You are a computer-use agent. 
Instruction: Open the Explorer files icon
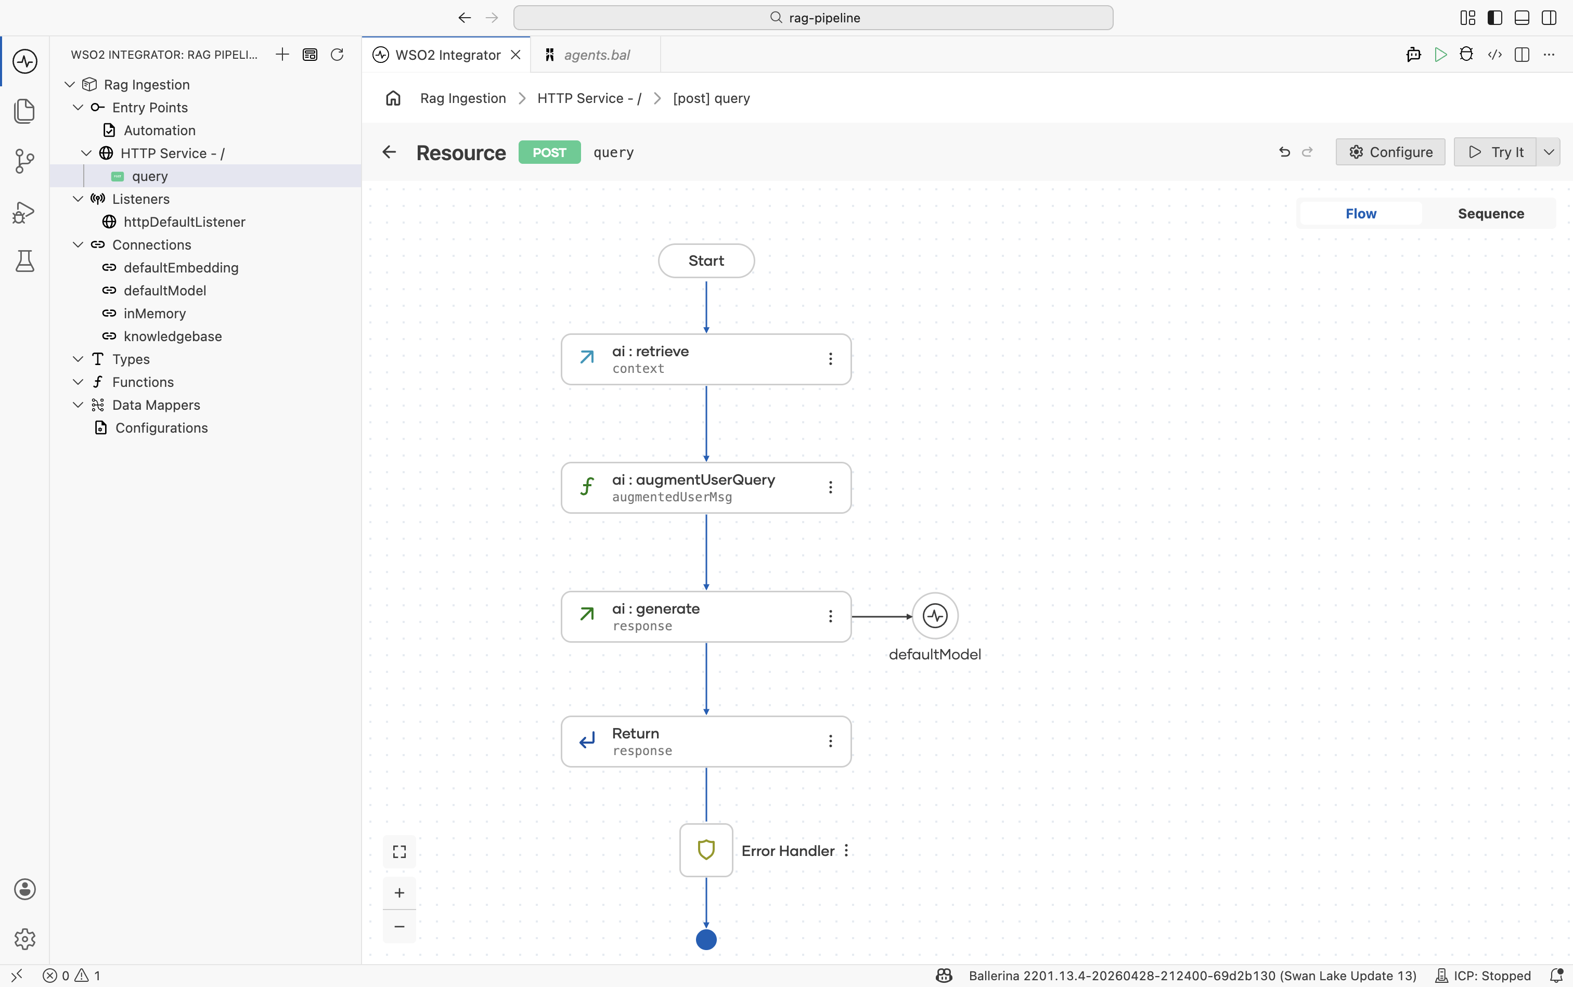tap(25, 111)
